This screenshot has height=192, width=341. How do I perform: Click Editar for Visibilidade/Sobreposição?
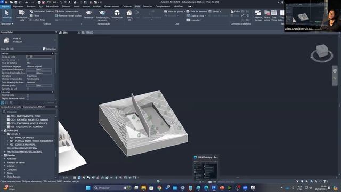[39, 69]
